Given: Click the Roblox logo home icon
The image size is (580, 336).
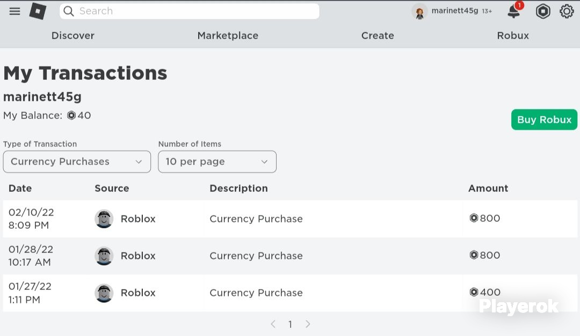Looking at the screenshot, I should coord(38,11).
